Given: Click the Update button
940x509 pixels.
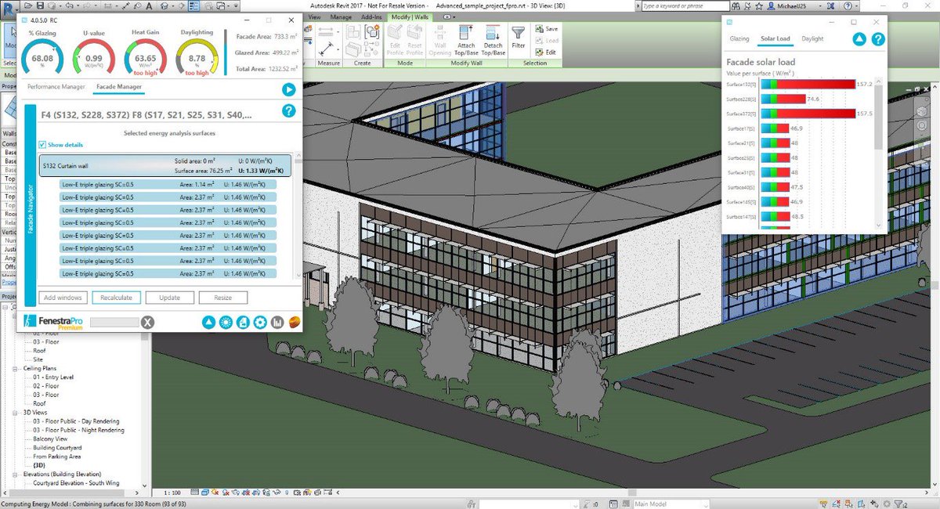Looking at the screenshot, I should 169,298.
